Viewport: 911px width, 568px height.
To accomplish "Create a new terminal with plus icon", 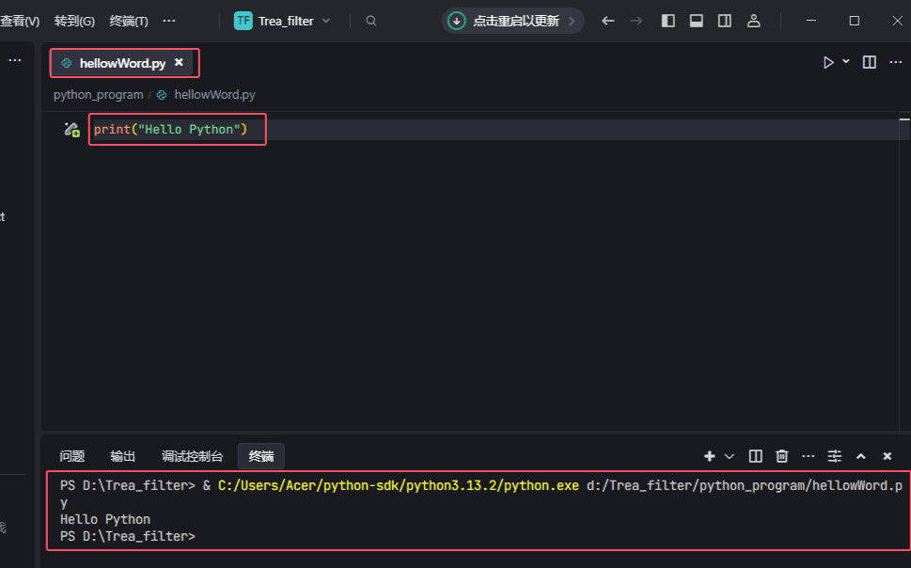I will (x=710, y=456).
